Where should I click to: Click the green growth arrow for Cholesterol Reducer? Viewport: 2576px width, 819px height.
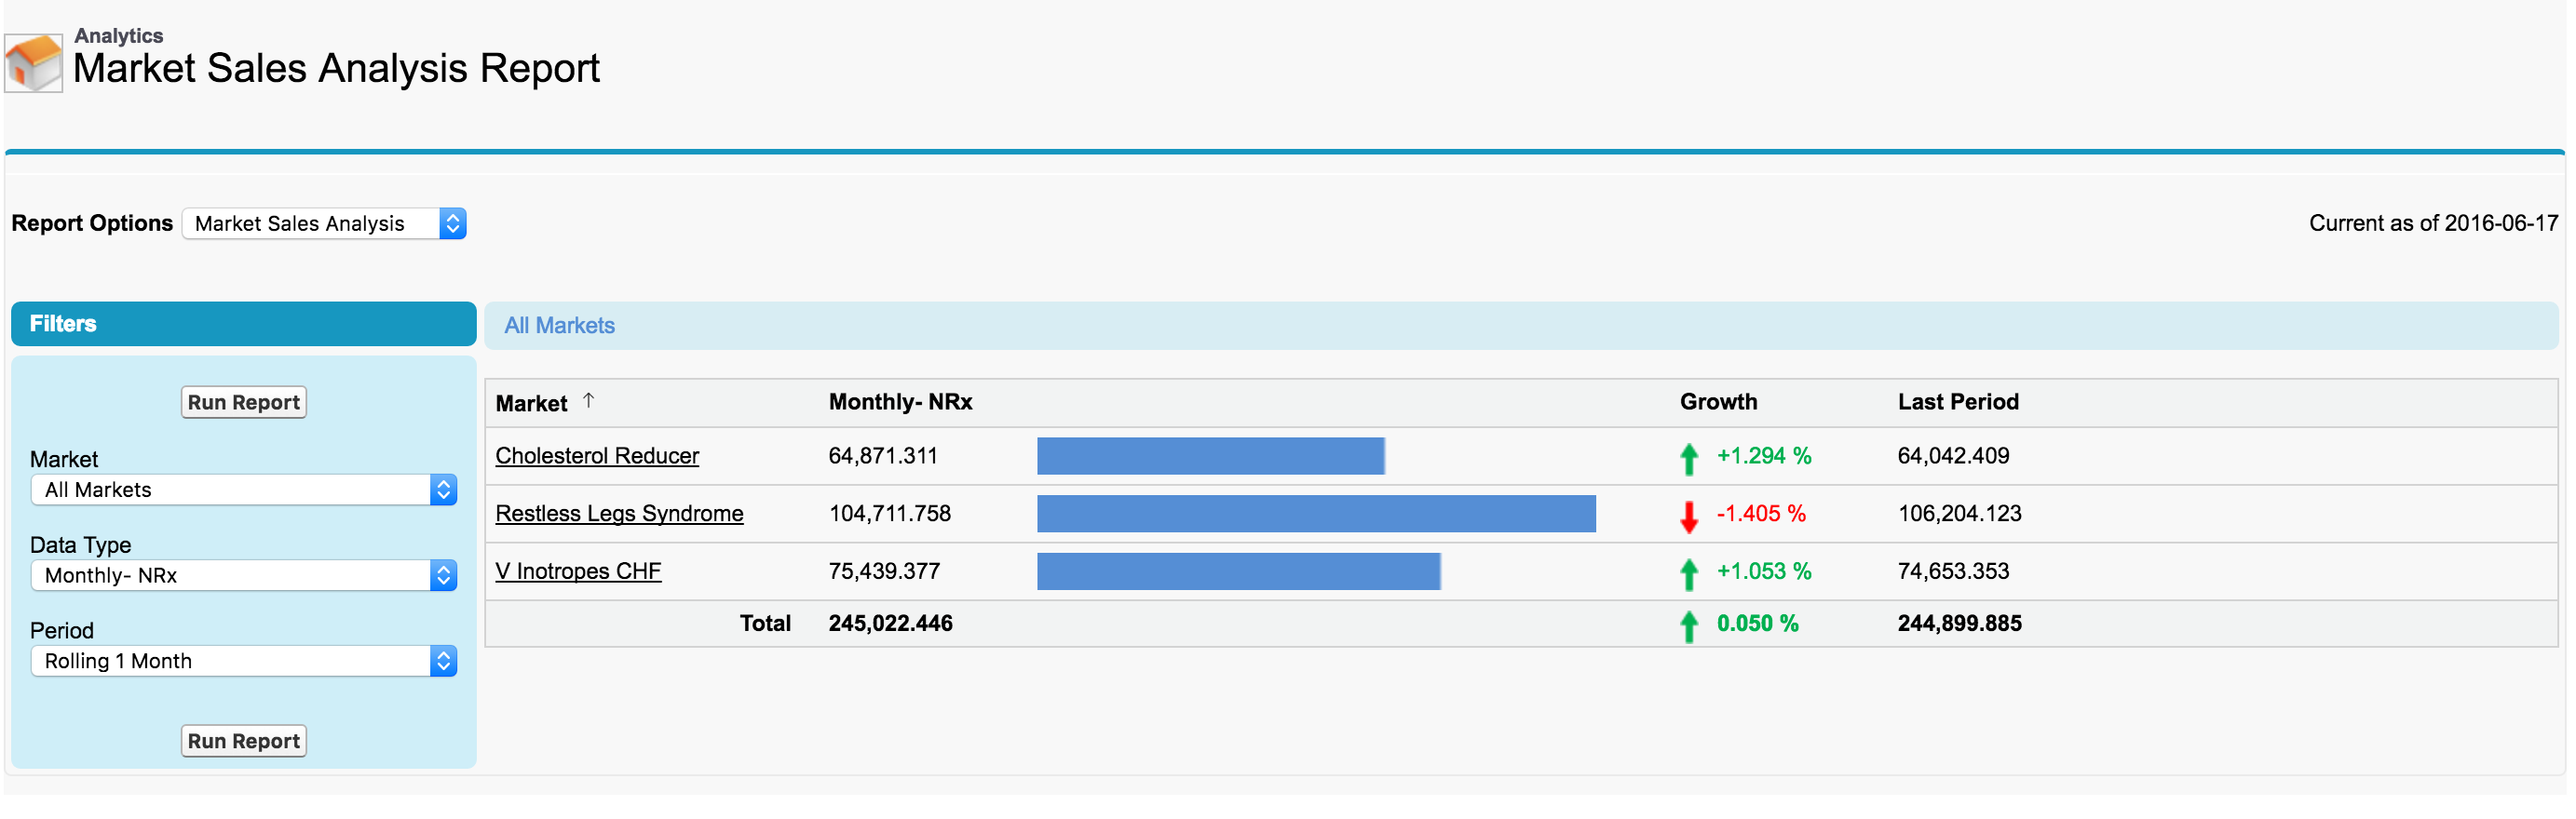pyautogui.click(x=1689, y=458)
